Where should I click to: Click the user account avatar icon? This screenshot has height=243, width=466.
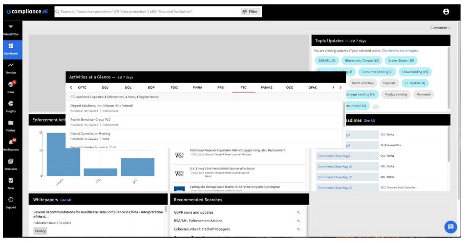(446, 12)
